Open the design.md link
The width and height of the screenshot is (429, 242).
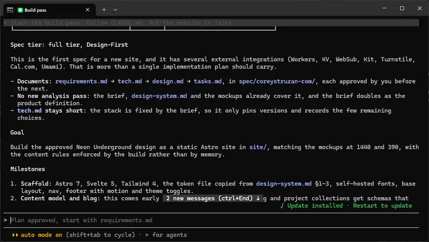click(167, 81)
